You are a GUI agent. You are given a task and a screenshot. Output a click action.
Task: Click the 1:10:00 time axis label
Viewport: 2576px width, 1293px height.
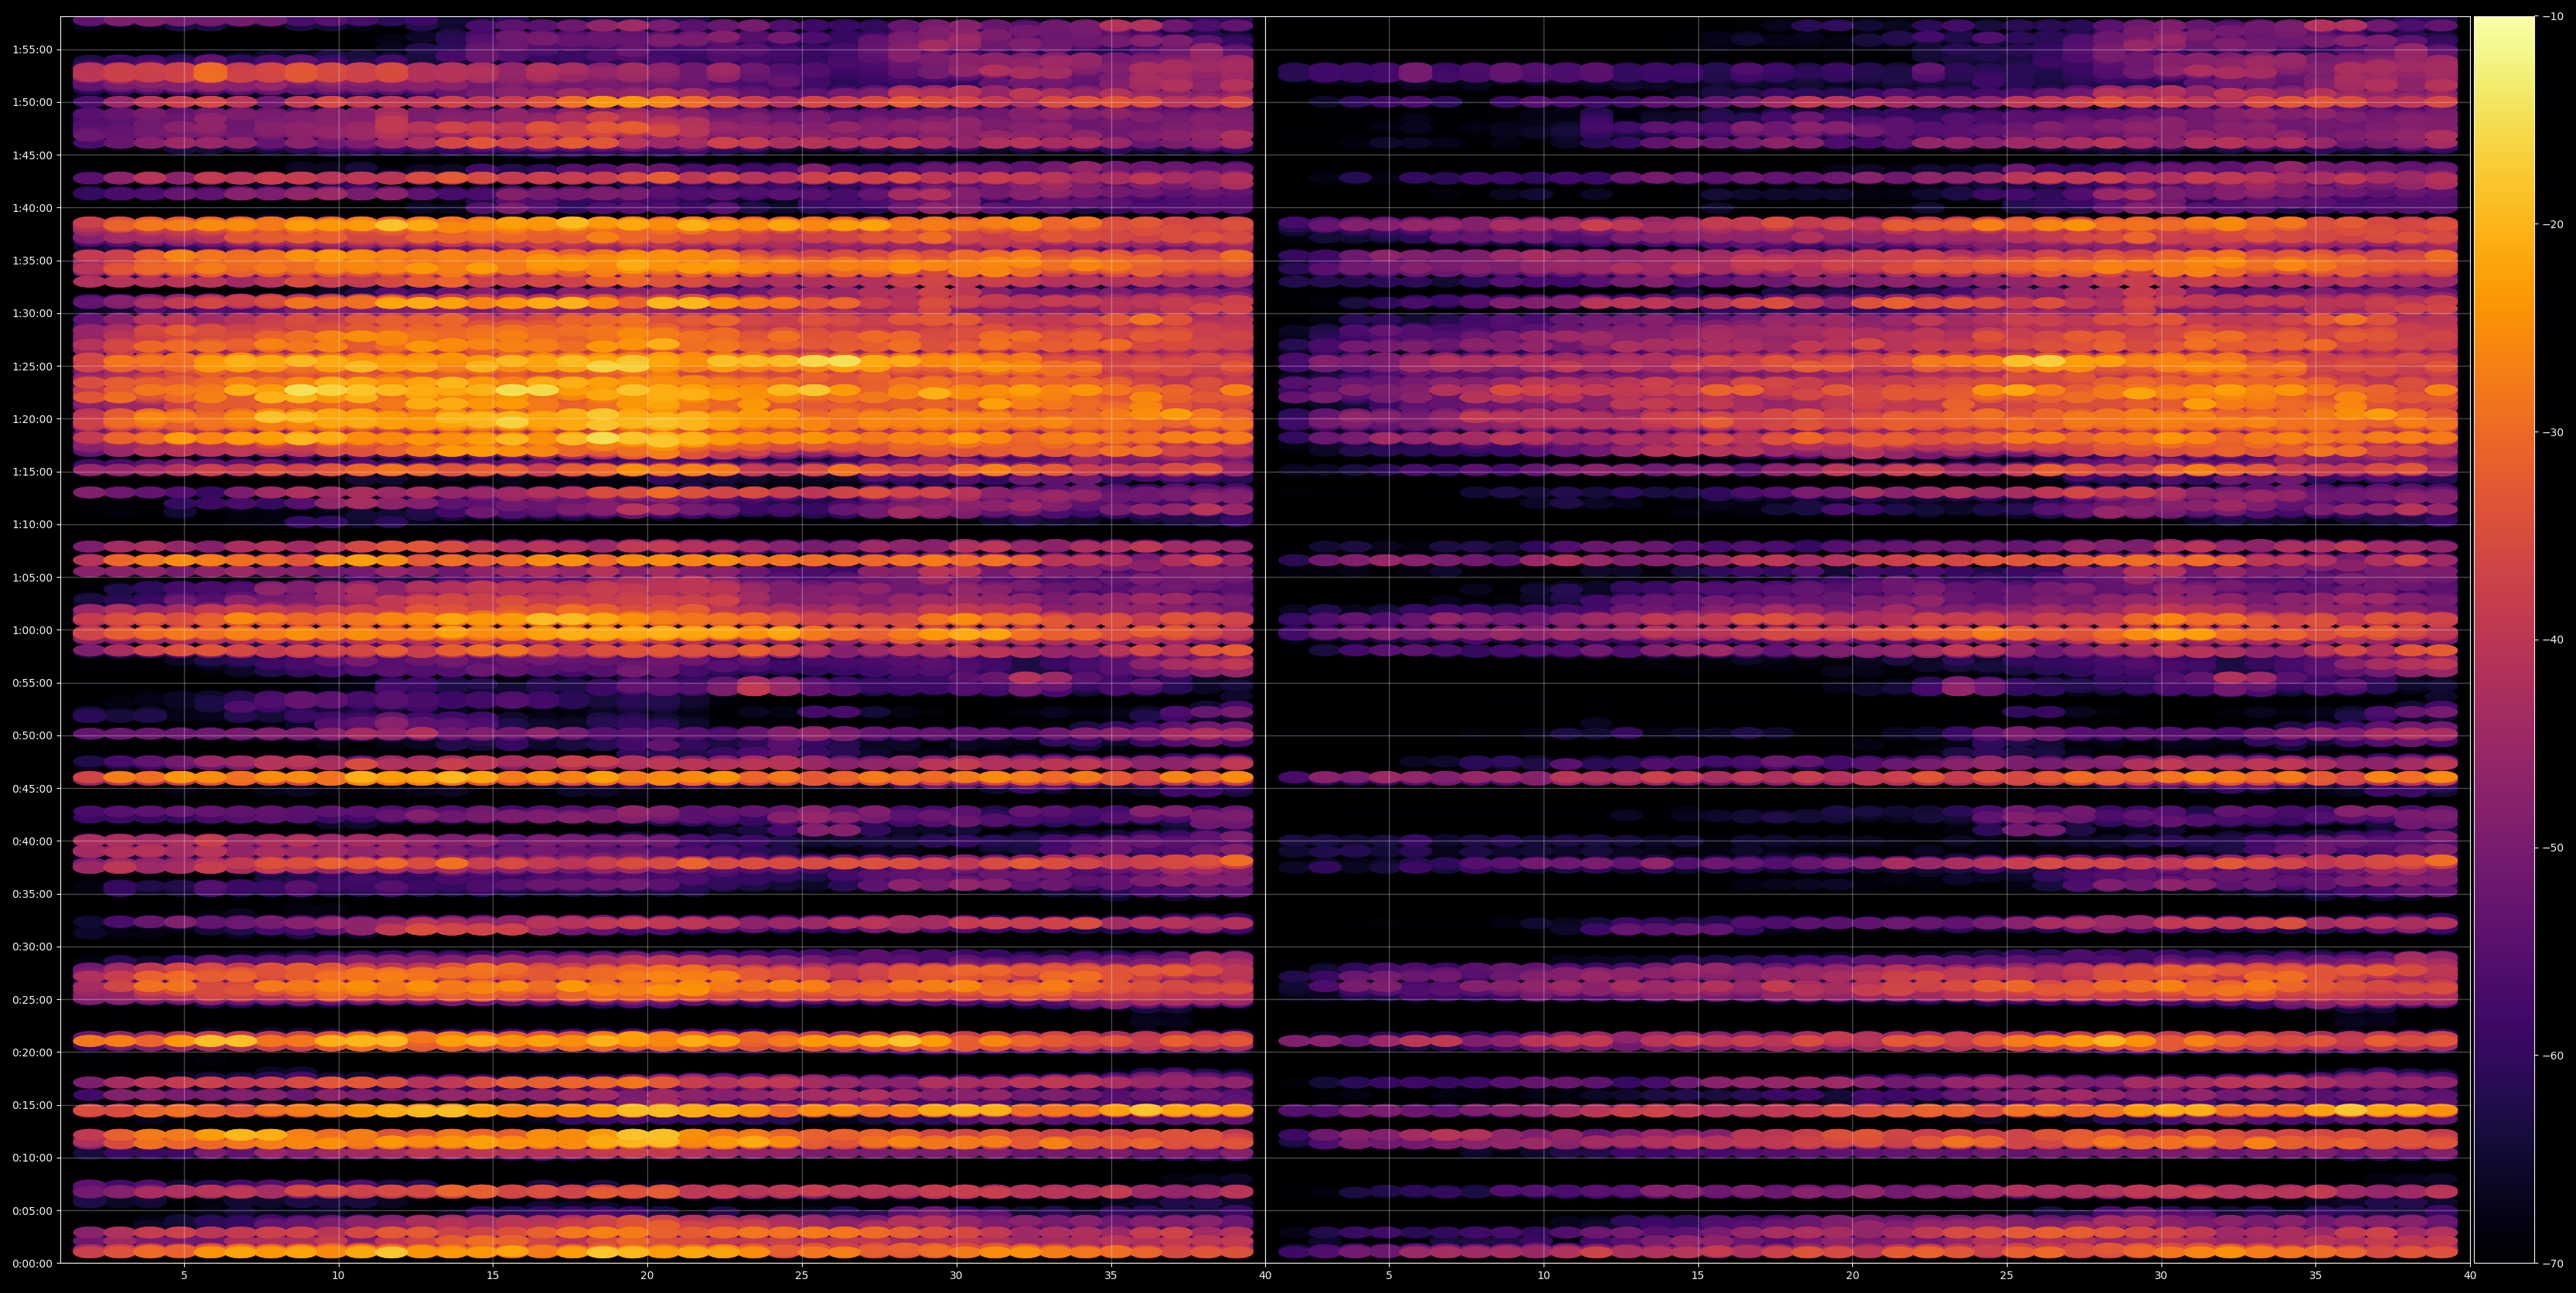(x=35, y=525)
